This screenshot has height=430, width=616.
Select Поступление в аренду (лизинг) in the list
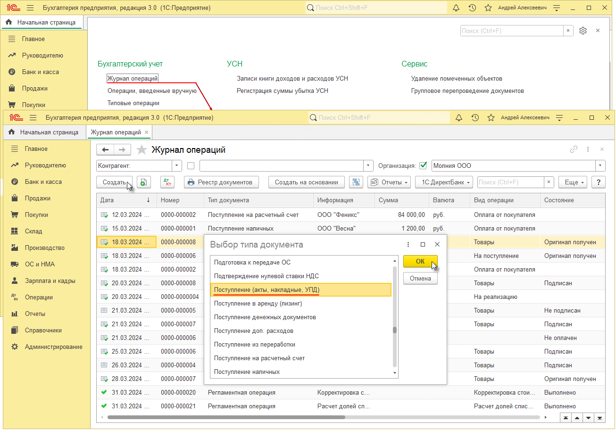coord(258,304)
